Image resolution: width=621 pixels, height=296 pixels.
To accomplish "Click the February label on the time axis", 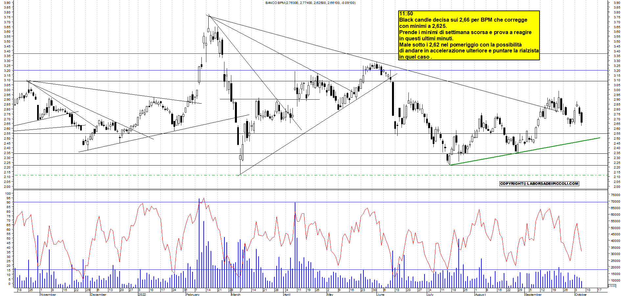I will point(193,294).
